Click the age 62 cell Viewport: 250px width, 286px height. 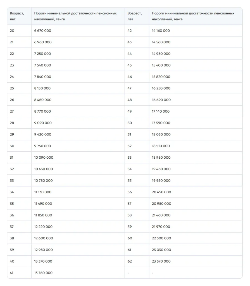(137, 261)
